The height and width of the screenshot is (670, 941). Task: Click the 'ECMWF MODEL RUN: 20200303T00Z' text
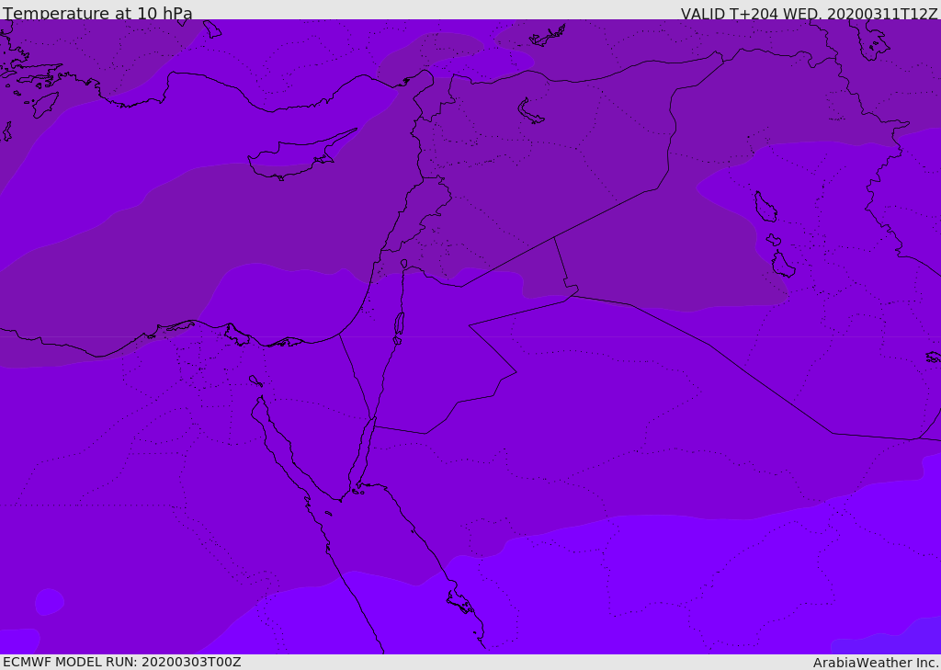[122, 662]
